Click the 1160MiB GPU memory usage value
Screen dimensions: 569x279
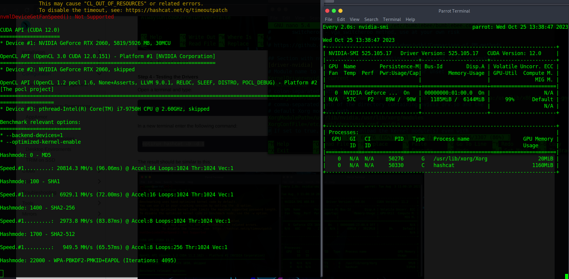click(543, 165)
